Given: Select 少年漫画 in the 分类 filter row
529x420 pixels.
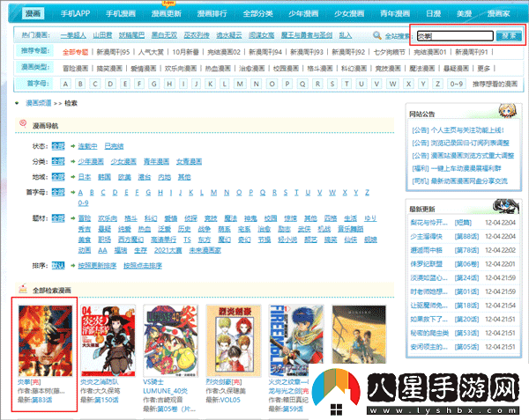Looking at the screenshot, I should click(x=92, y=161).
